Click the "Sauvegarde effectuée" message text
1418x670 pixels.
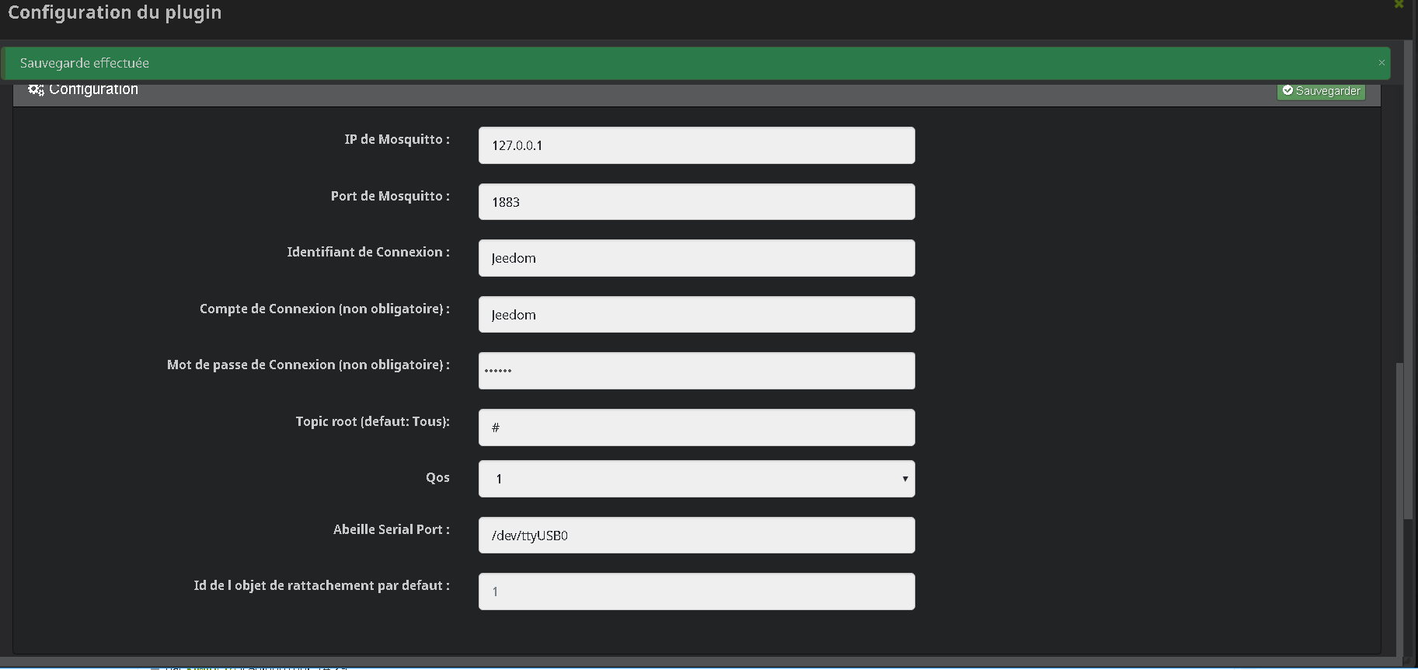[85, 63]
